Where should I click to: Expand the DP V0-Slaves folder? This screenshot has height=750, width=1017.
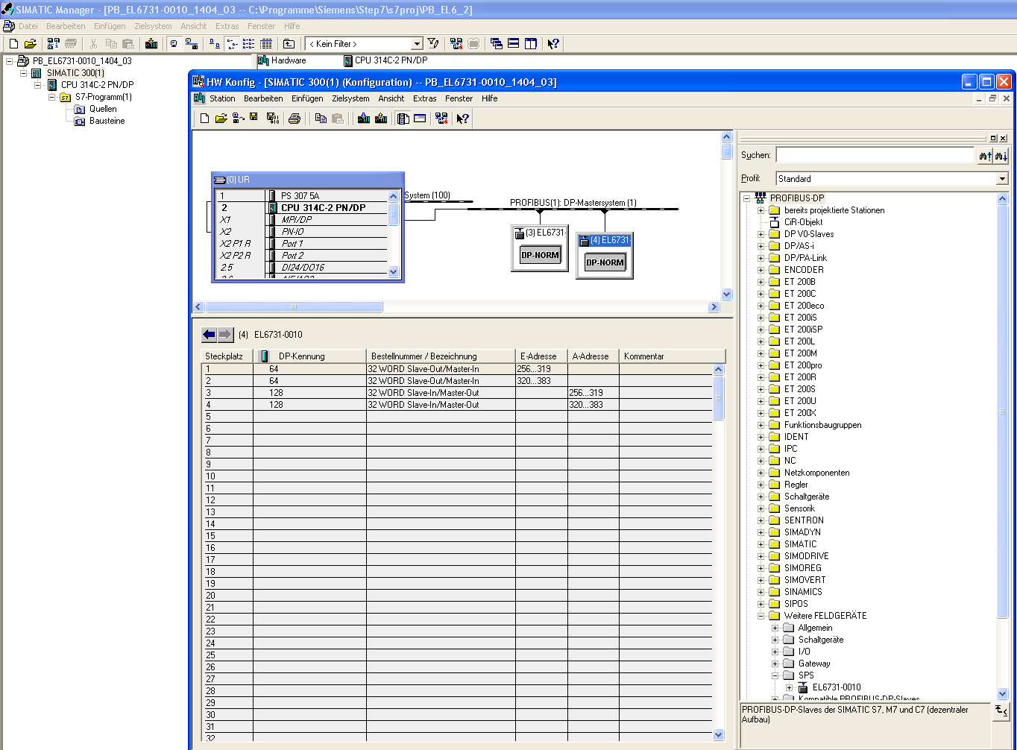761,234
